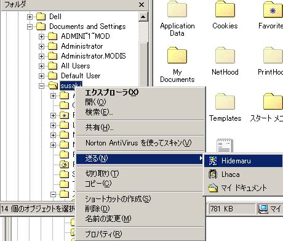Open the My Documents folder icon
The image size is (283, 241).
[177, 55]
